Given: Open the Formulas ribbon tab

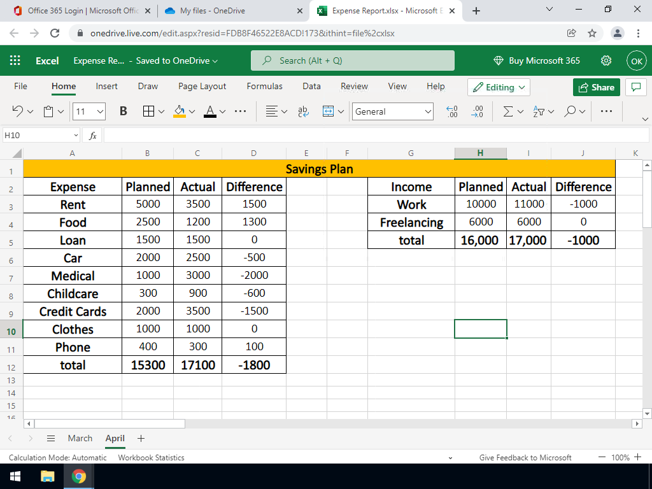Looking at the screenshot, I should 264,86.
